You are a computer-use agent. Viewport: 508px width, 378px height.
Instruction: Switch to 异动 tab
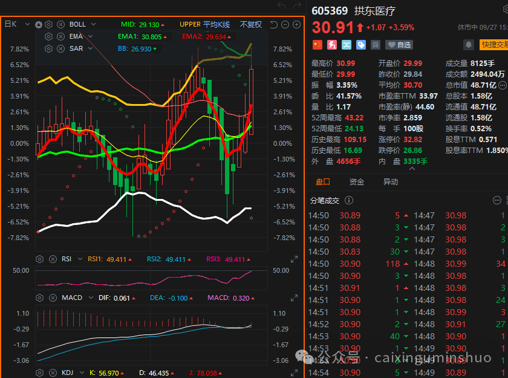click(391, 182)
